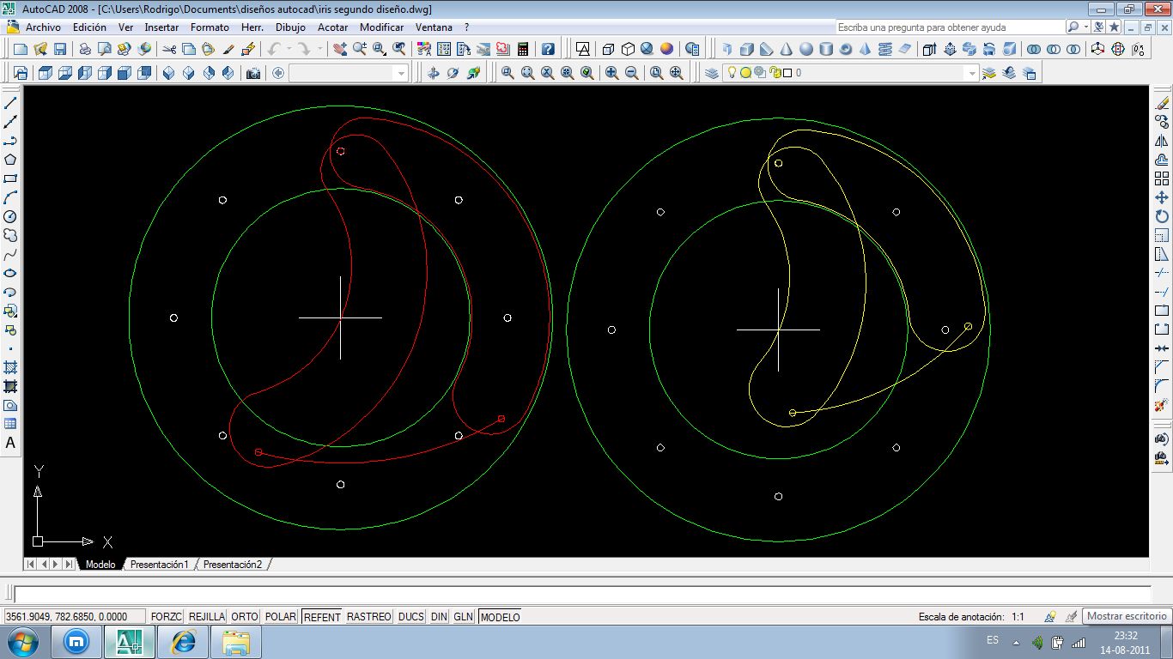Select the Multiline Text tool
This screenshot has width=1173, height=659.
click(x=11, y=443)
